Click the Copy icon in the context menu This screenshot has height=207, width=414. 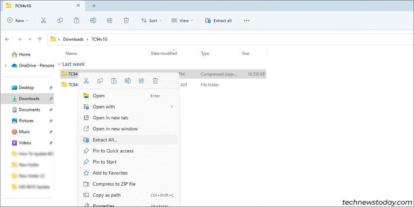click(x=100, y=81)
